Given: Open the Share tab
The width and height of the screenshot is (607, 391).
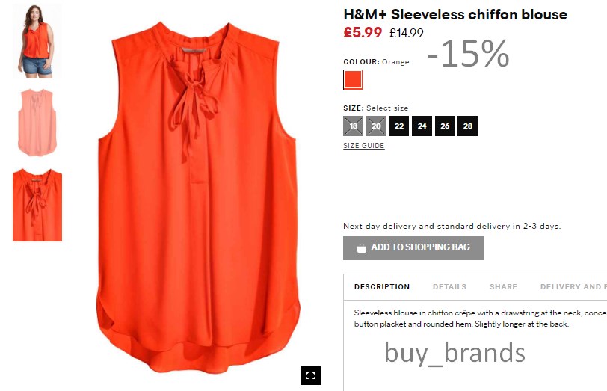Looking at the screenshot, I should [503, 287].
